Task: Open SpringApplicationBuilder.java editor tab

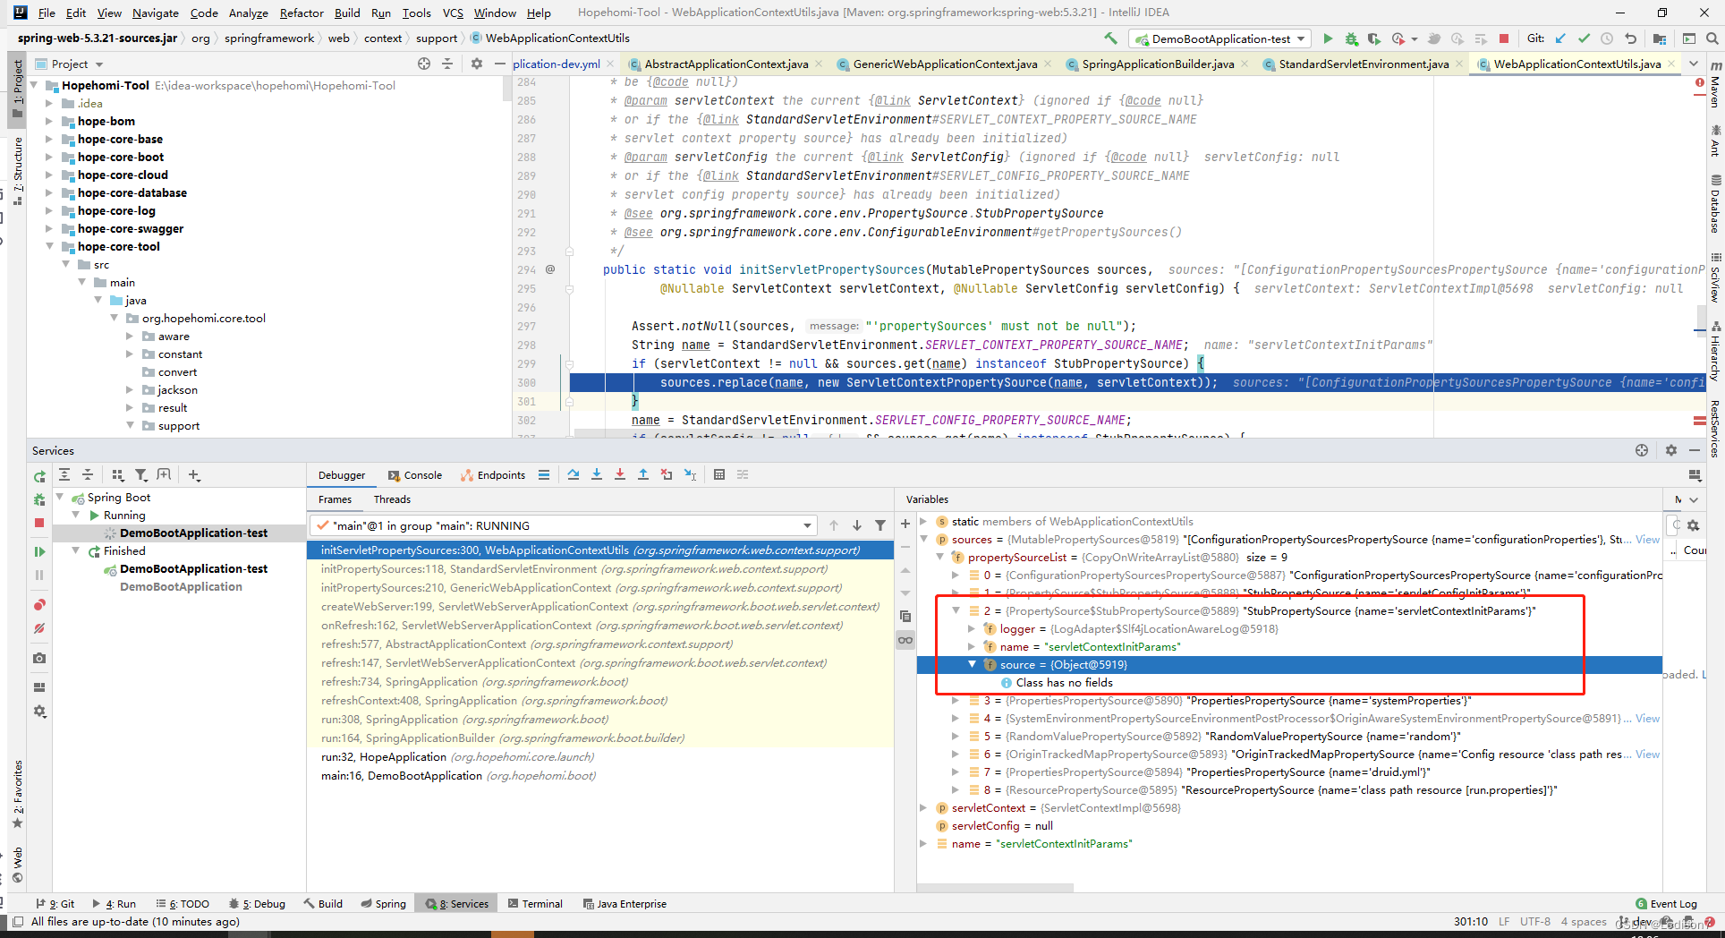Action: click(1158, 64)
